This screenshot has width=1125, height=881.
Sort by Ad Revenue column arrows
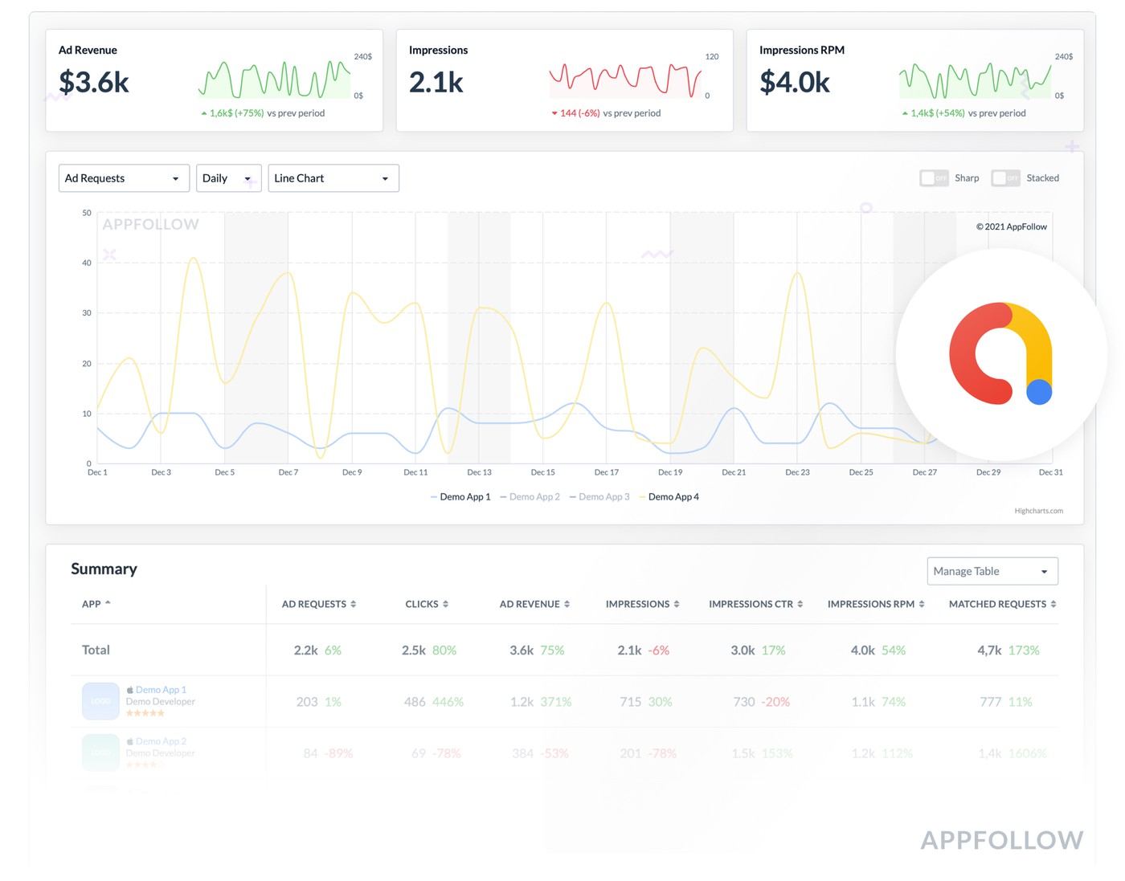pos(567,604)
